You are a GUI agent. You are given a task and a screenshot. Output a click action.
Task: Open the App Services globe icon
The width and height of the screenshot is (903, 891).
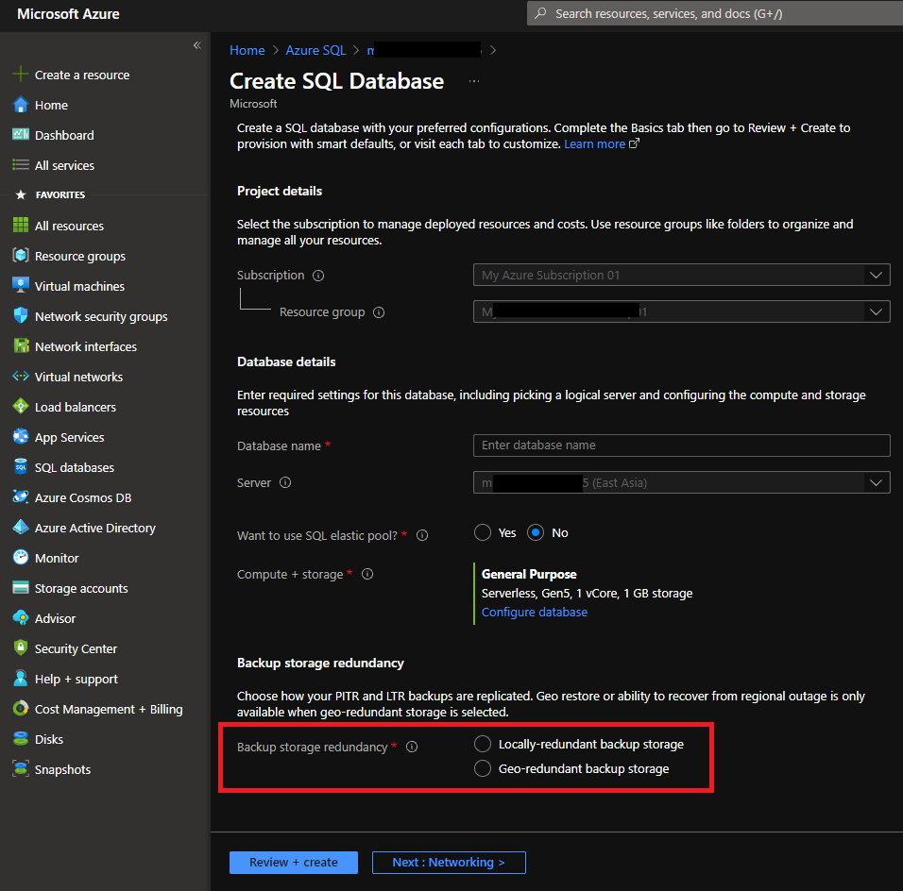[21, 436]
